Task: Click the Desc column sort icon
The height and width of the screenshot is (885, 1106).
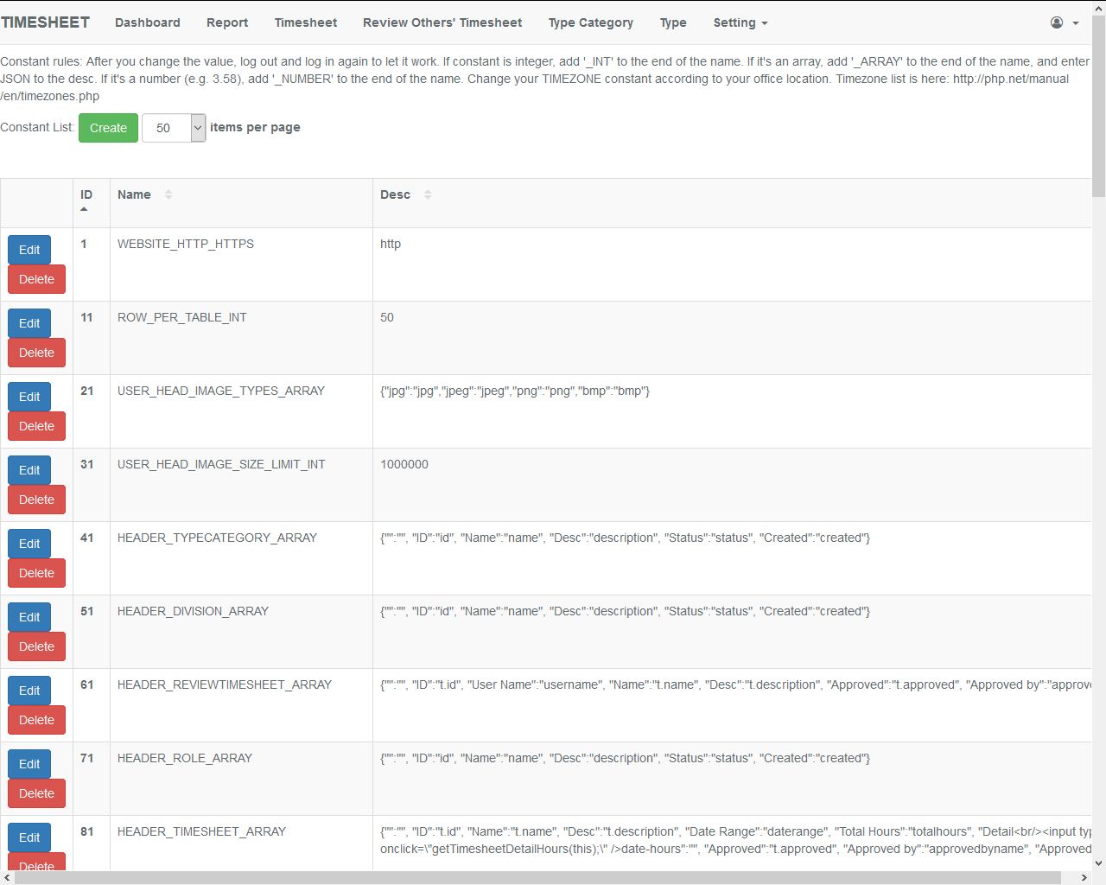Action: point(428,194)
